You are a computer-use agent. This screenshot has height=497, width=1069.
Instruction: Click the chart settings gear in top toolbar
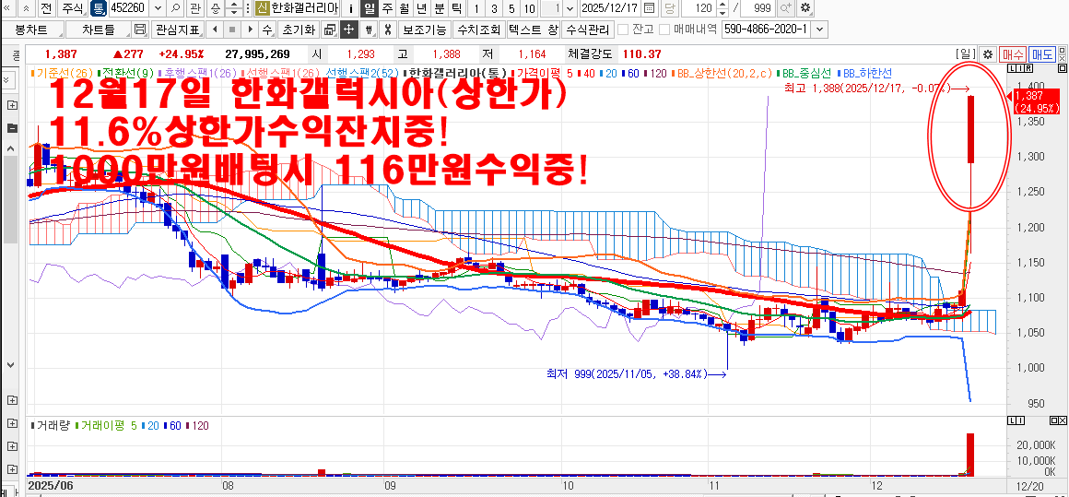(805, 8)
